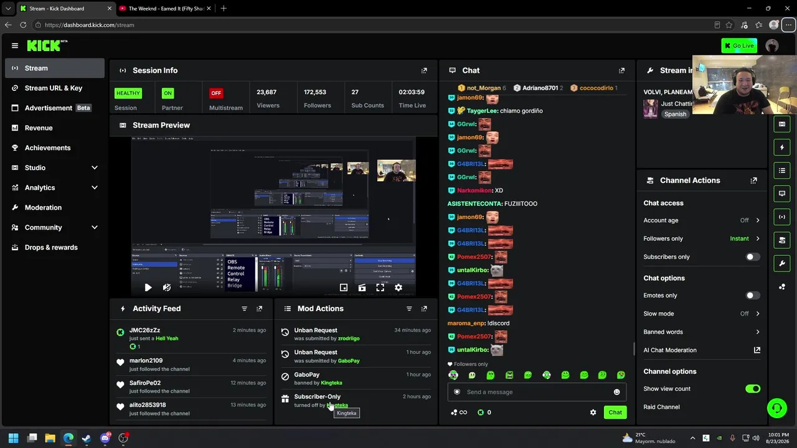797x448 pixels.
Task: Click the chat panel scrollbar
Action: (633, 348)
